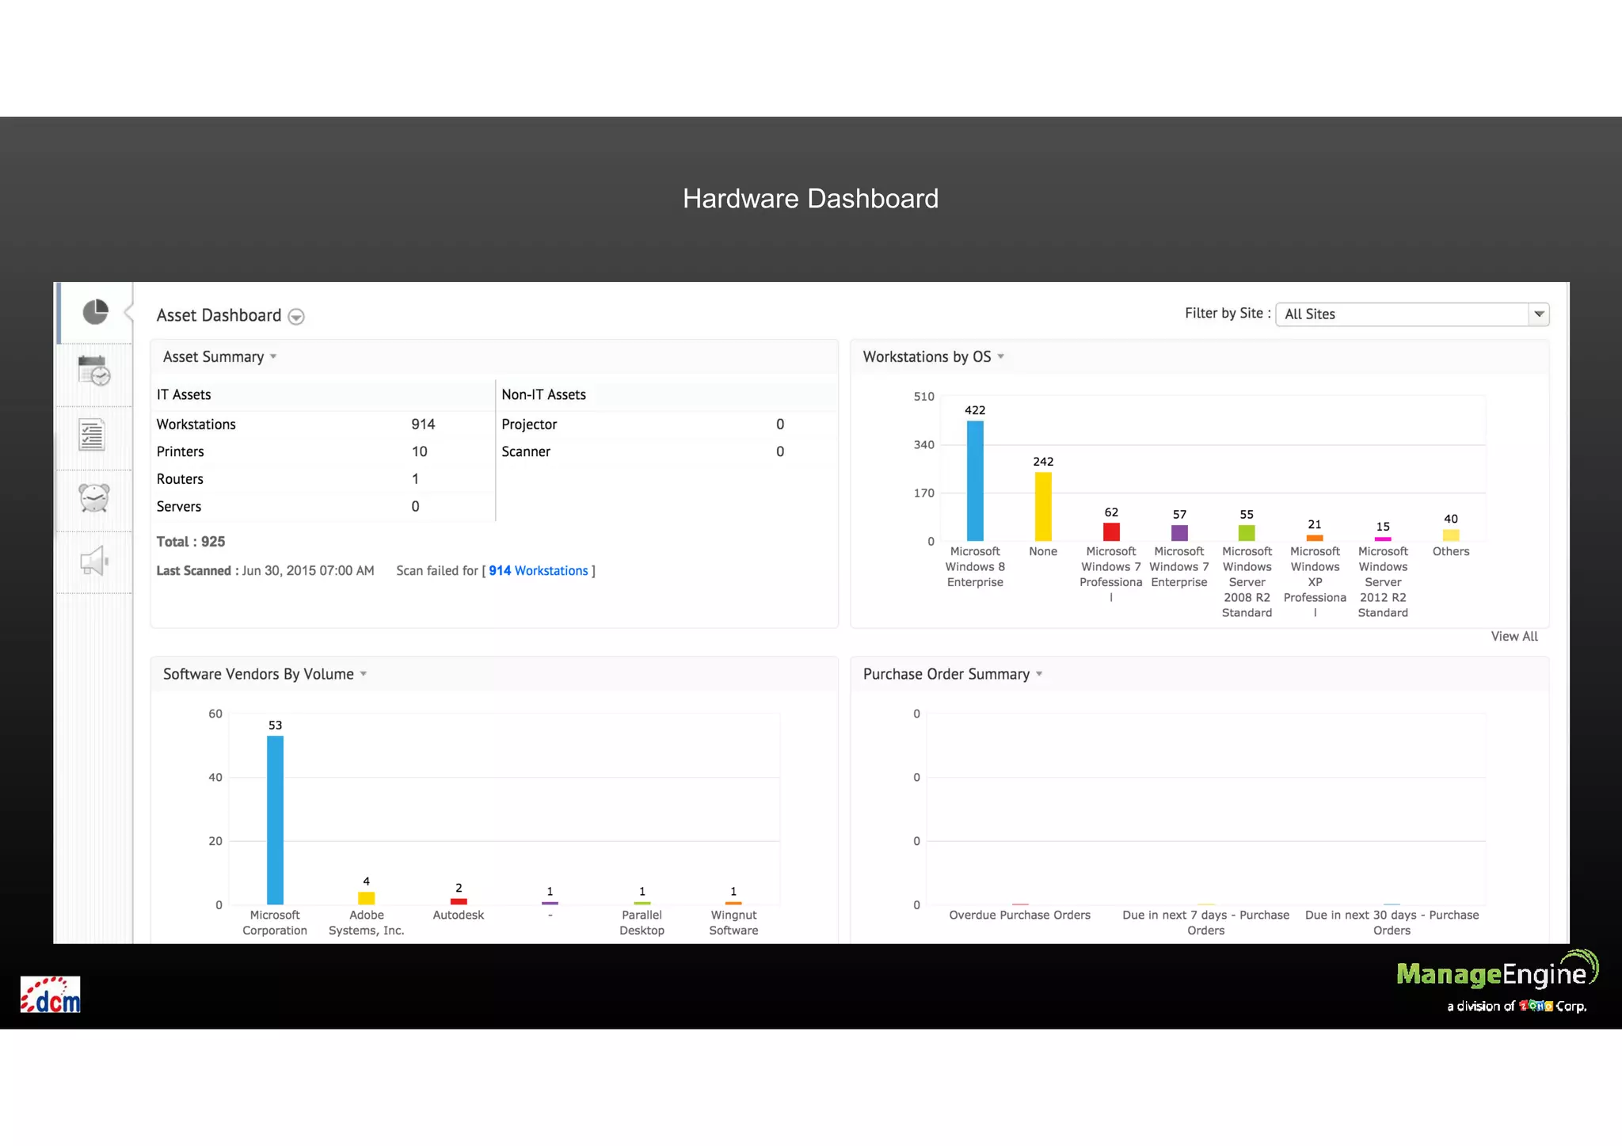Click the Parallel Desktop axis label

point(642,923)
